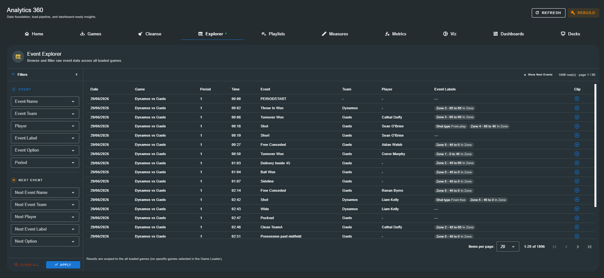The image size is (604, 278).
Task: Open the Next Option dropdown
Action: 45,241
